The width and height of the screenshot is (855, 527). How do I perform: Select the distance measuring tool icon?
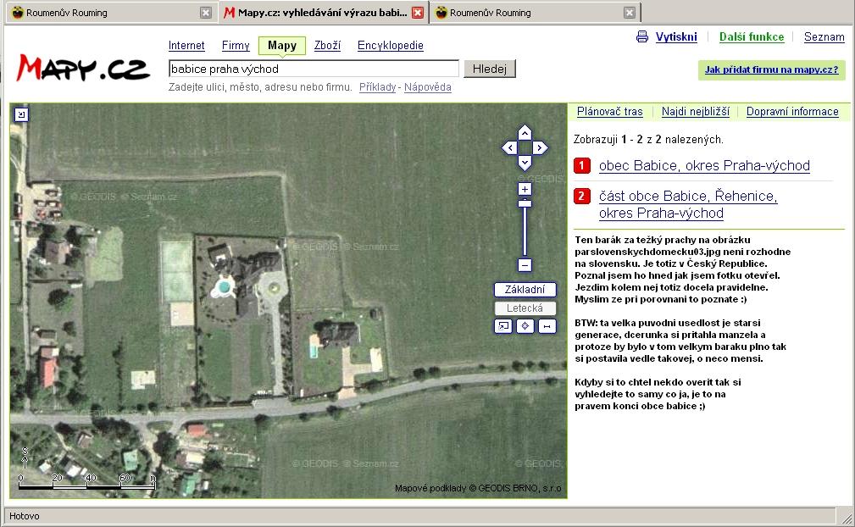547,326
